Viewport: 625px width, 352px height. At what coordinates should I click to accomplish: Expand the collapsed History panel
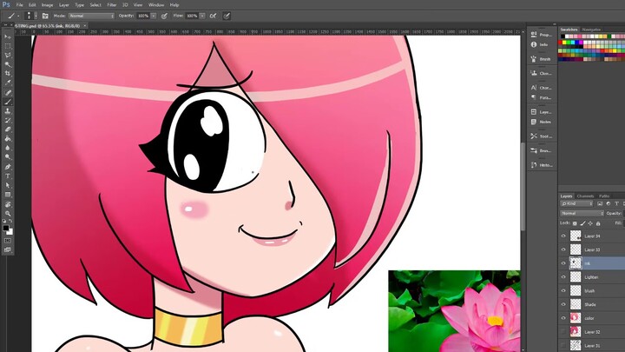click(x=542, y=165)
